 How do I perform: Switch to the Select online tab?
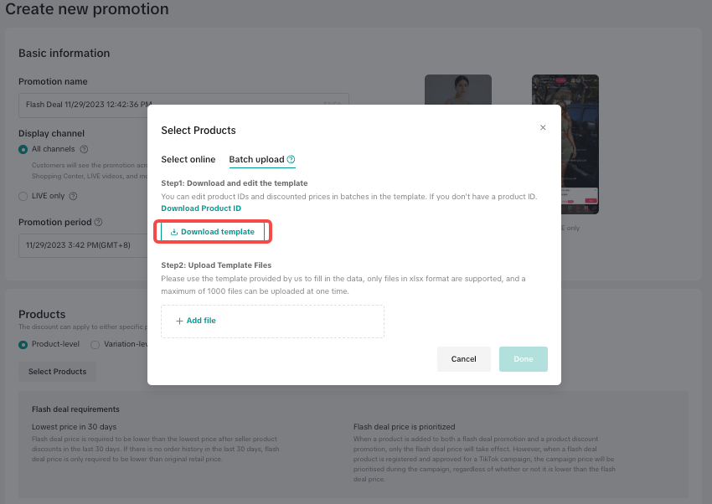(188, 159)
